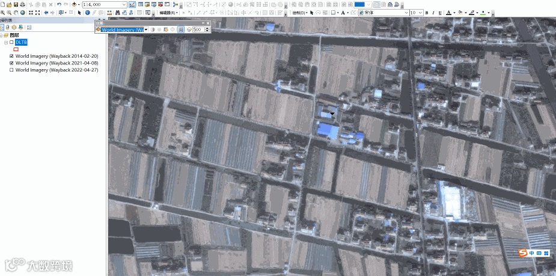The image size is (556, 276).
Task: Set the font color with A swatch
Action: pos(449,13)
